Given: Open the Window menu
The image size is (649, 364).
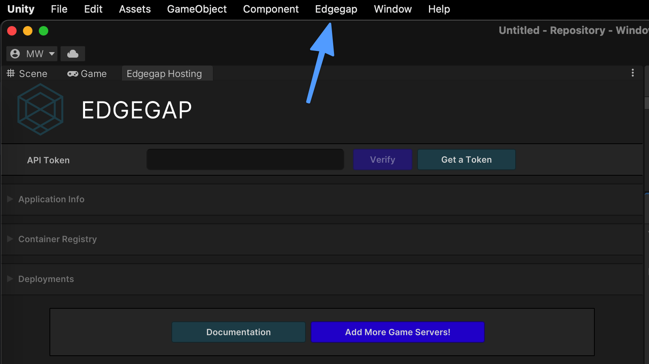Looking at the screenshot, I should [393, 9].
